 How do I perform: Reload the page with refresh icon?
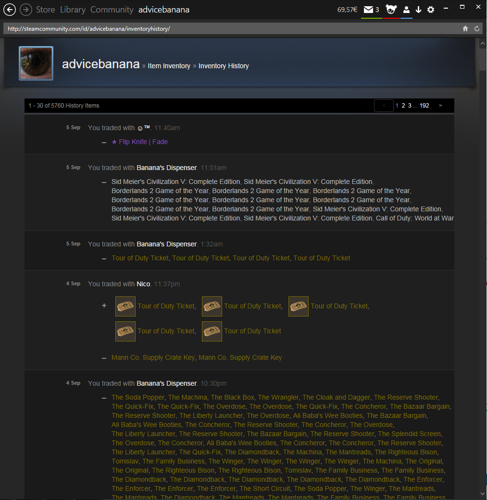(477, 29)
